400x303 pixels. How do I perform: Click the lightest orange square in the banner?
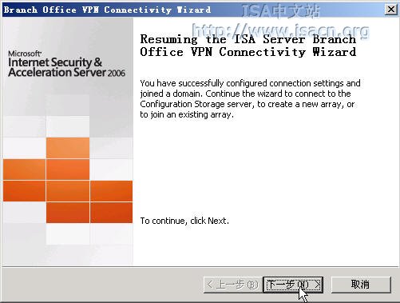pyautogui.click(x=68, y=148)
